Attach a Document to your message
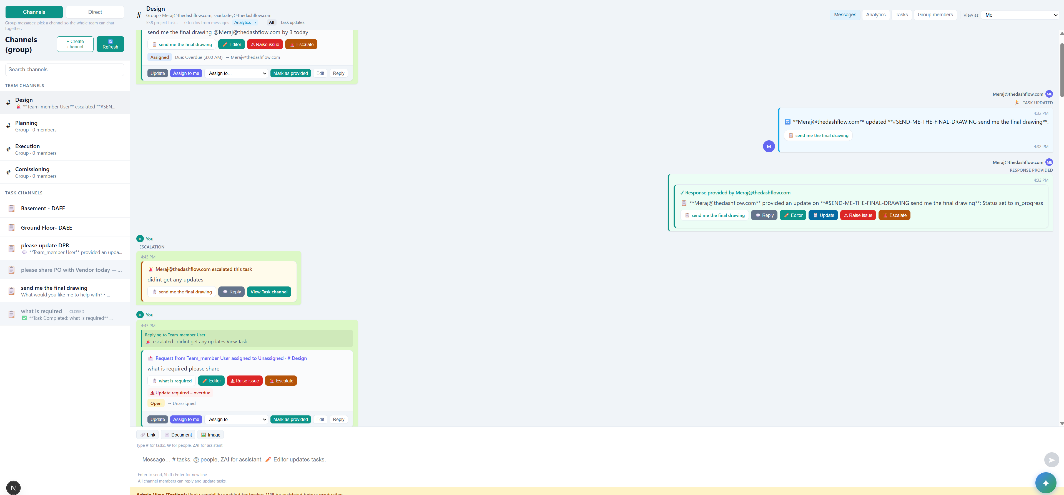This screenshot has width=1064, height=495. (x=178, y=434)
